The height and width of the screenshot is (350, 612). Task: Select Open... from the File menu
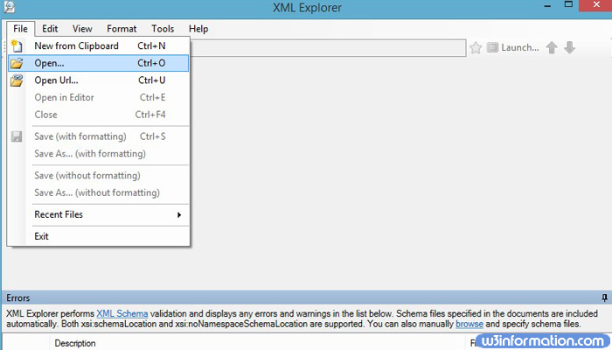click(98, 63)
